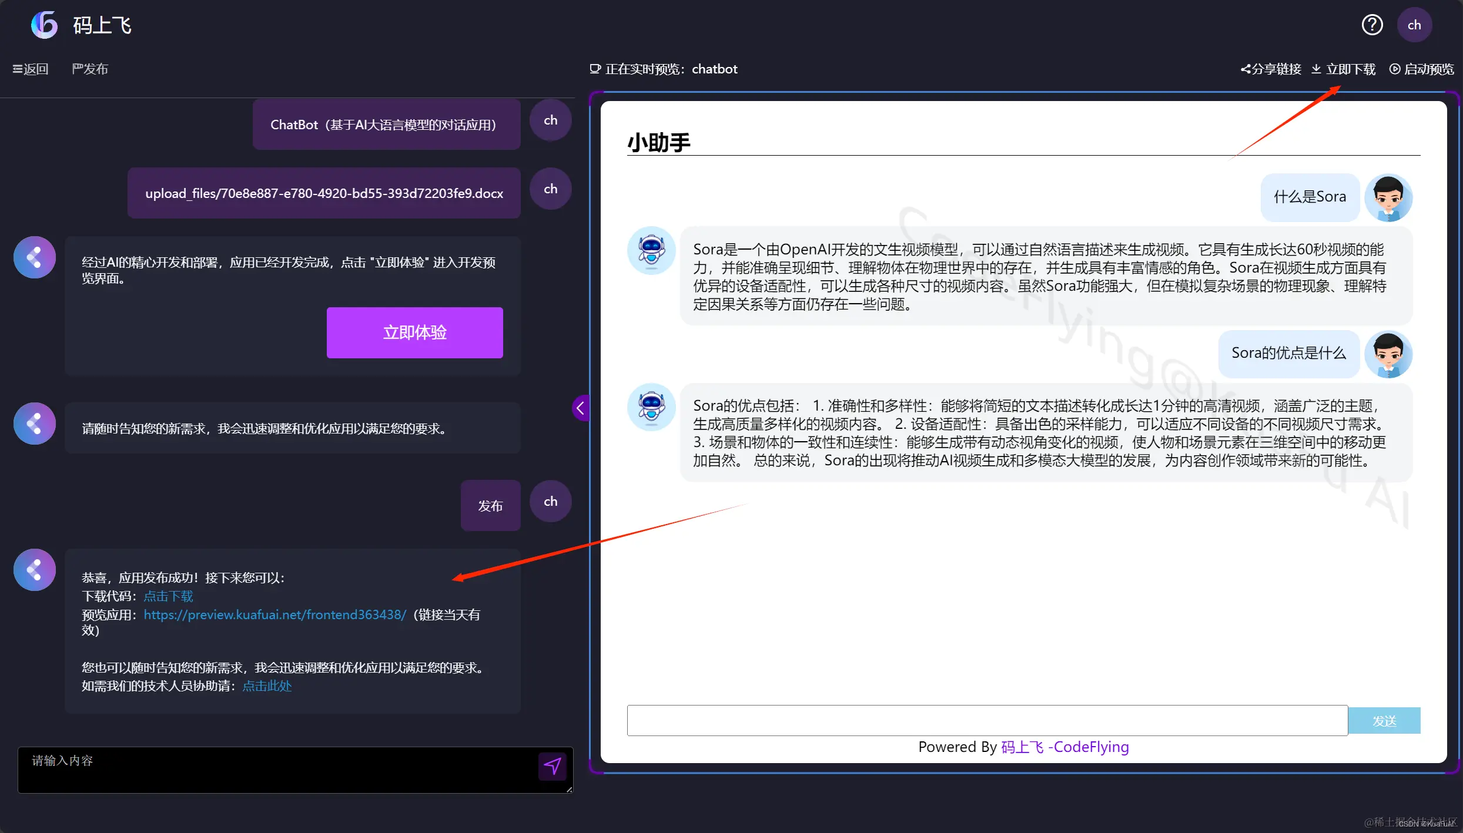Screen dimensions: 1463x833
Task: Click the 正在实时预览：chatbot label
Action: (671, 69)
